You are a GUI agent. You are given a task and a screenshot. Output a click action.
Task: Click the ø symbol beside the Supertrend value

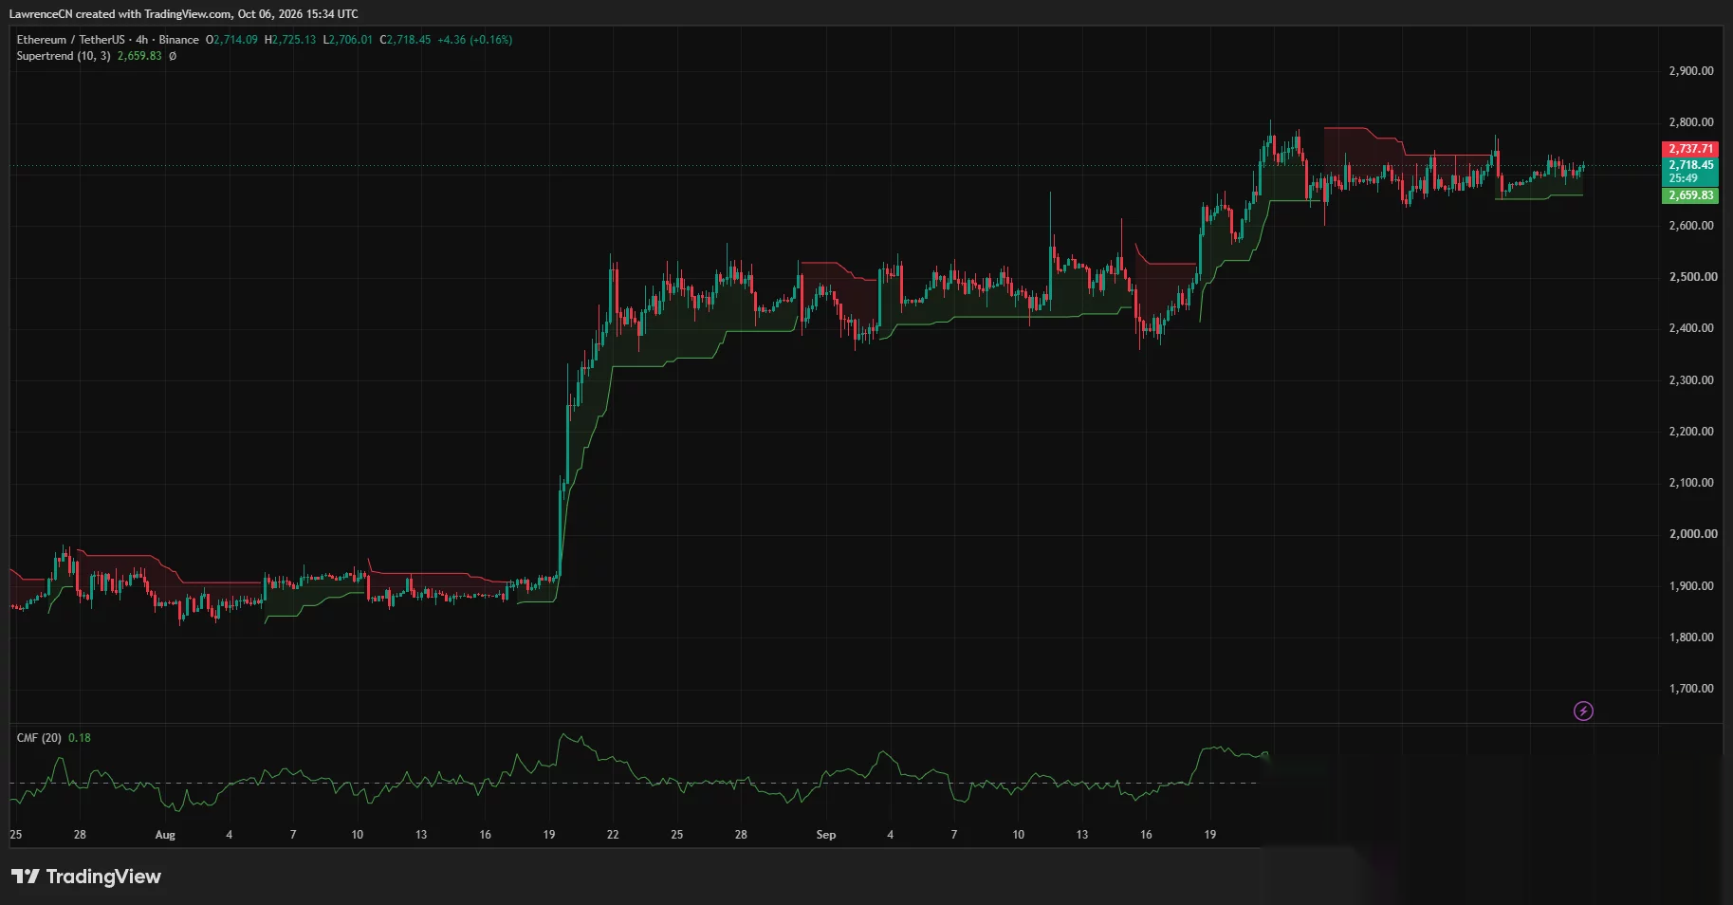pos(173,56)
